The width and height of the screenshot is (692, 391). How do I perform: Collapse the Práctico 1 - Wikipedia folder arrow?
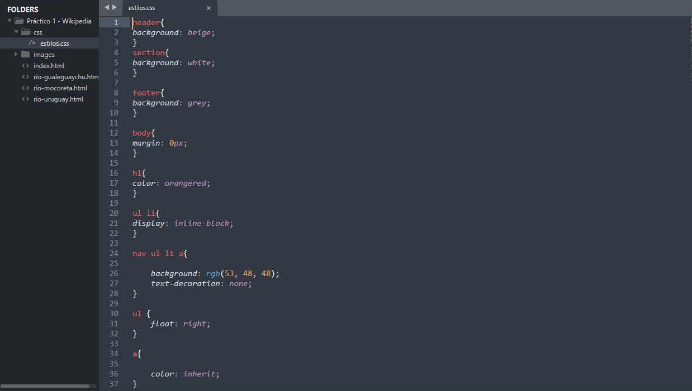pos(10,21)
